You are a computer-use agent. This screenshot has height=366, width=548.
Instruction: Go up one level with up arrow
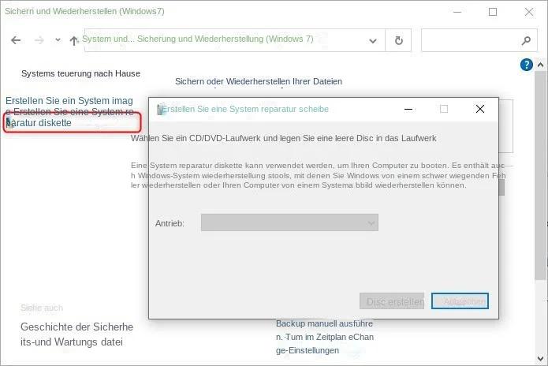pos(73,40)
